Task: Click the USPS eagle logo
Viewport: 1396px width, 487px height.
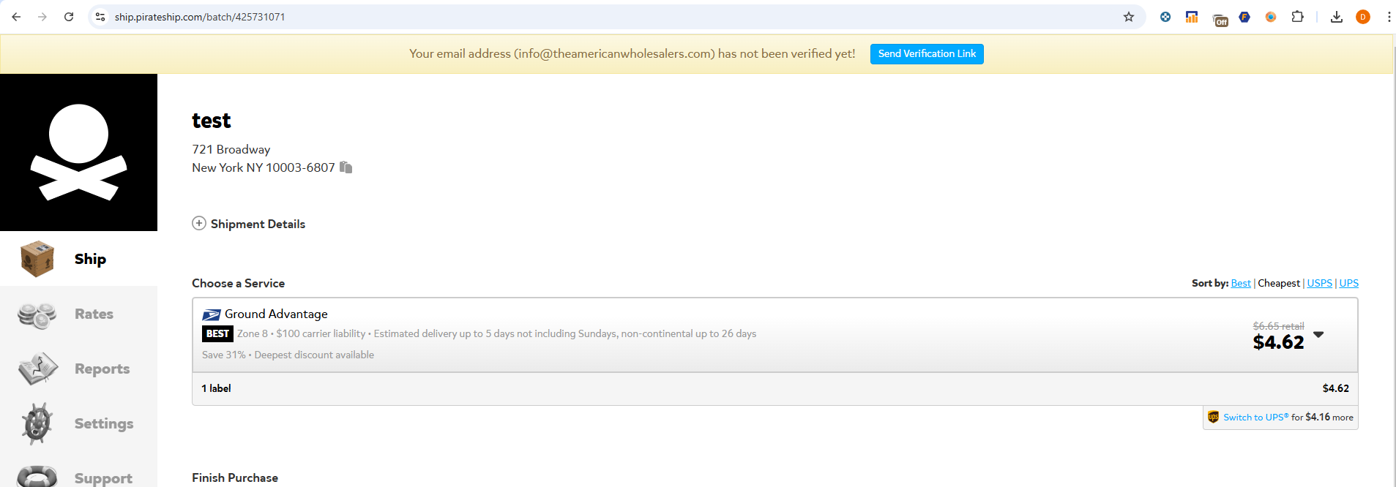Action: (x=212, y=315)
